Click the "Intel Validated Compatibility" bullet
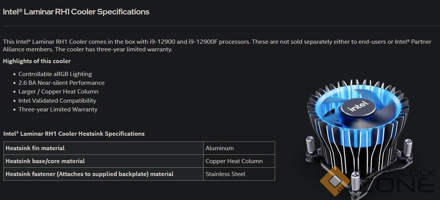 57,101
